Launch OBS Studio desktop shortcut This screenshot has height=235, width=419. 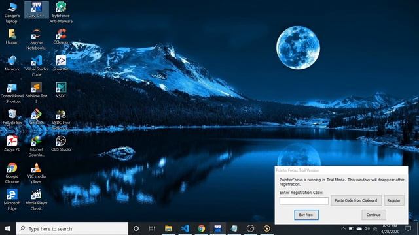tap(61, 144)
